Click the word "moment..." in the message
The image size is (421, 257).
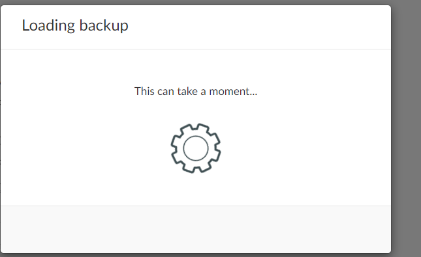[x=233, y=92]
